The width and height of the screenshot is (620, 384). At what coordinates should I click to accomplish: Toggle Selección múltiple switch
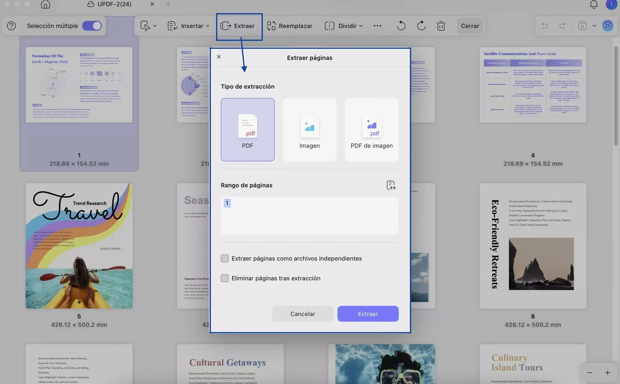click(92, 26)
